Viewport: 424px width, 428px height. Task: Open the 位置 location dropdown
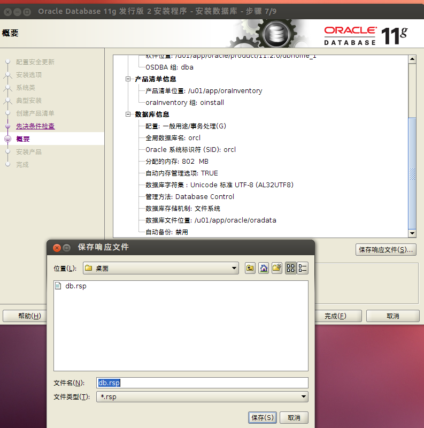point(161,268)
